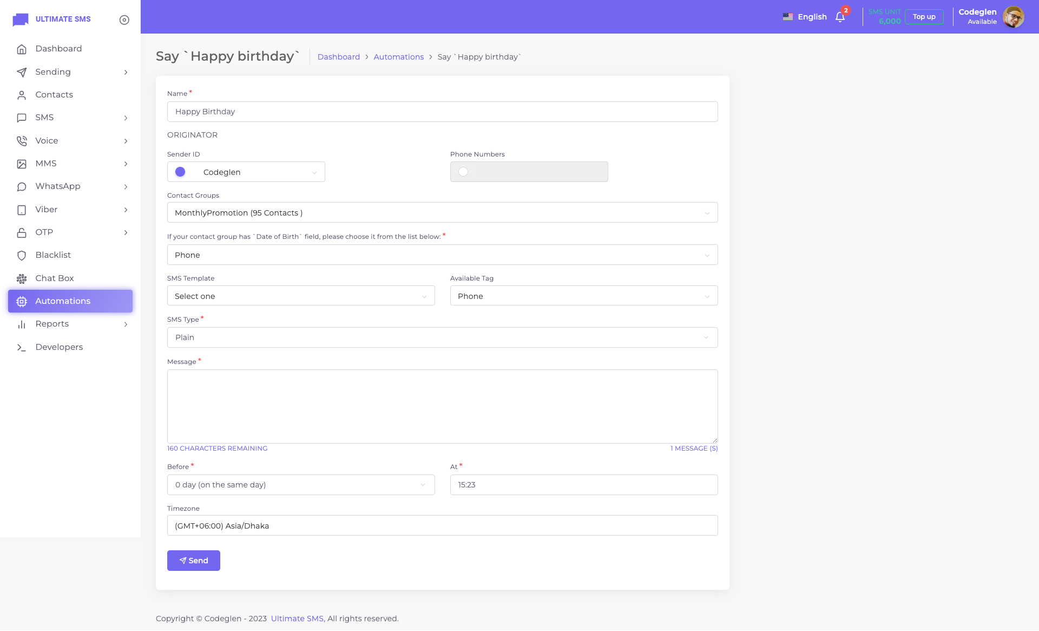This screenshot has width=1039, height=631.
Task: Click the Contacts person icon
Action: pos(22,95)
